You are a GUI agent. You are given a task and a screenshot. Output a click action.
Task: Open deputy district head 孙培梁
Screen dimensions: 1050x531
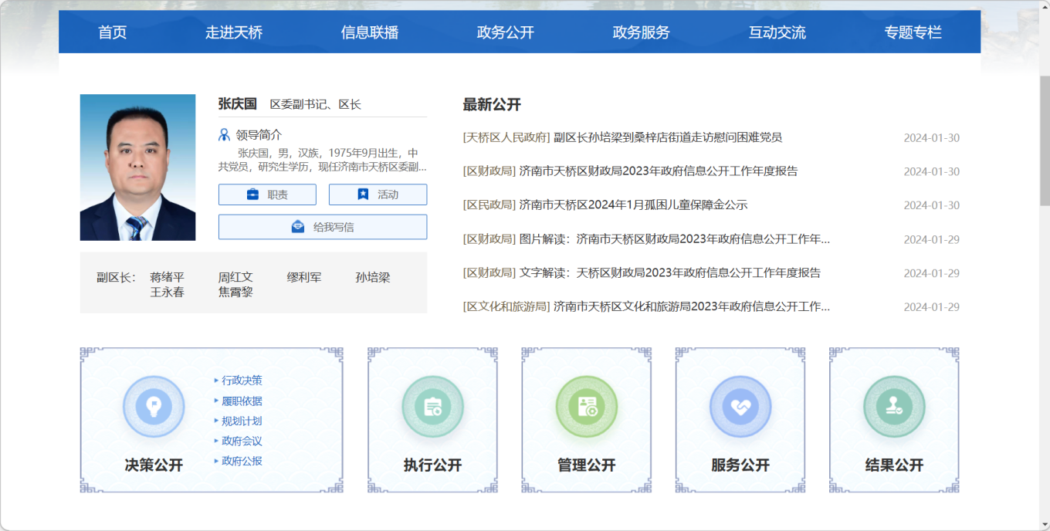pyautogui.click(x=373, y=277)
